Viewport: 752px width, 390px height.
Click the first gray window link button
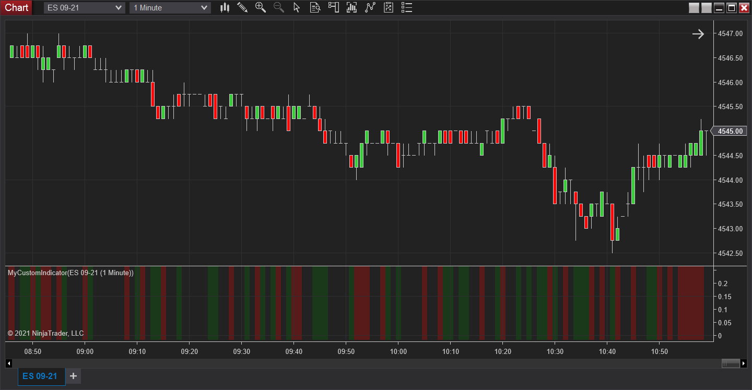(x=694, y=8)
